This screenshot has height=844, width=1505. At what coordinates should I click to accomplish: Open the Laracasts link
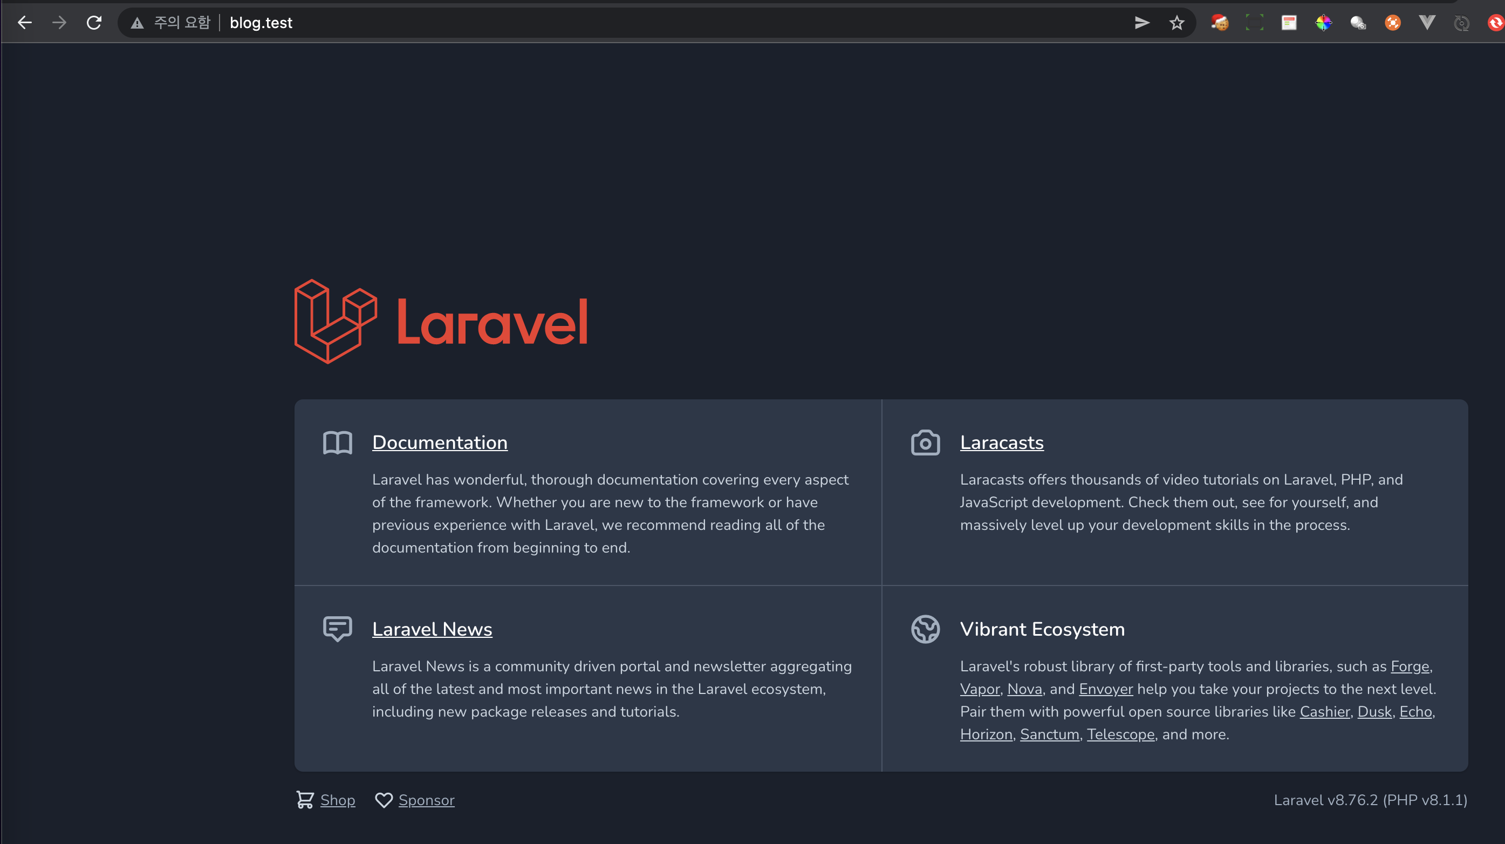coord(1001,443)
